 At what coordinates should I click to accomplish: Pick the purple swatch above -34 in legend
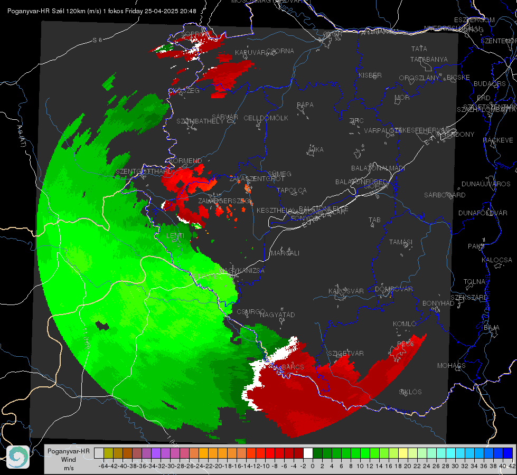(x=156, y=453)
